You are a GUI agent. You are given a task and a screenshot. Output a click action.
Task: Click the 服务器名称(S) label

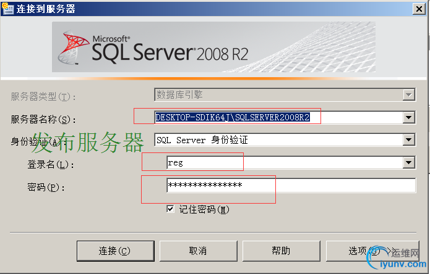coord(43,119)
